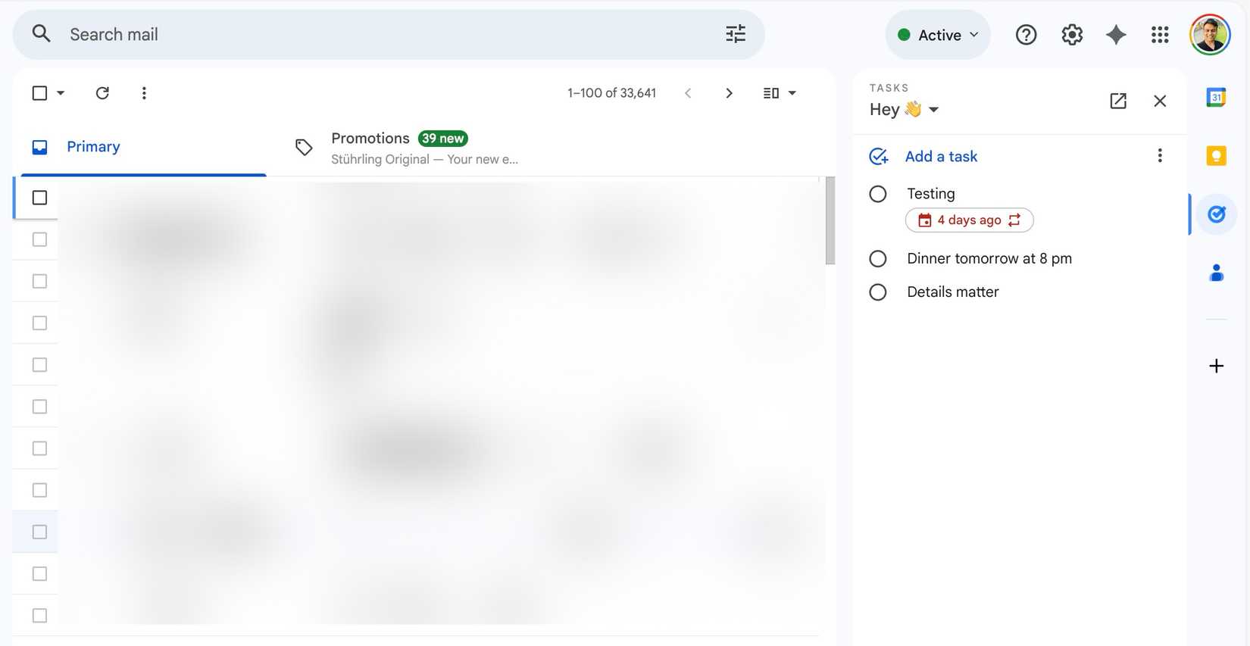Toggle the select-all emails checkbox

[x=39, y=93]
